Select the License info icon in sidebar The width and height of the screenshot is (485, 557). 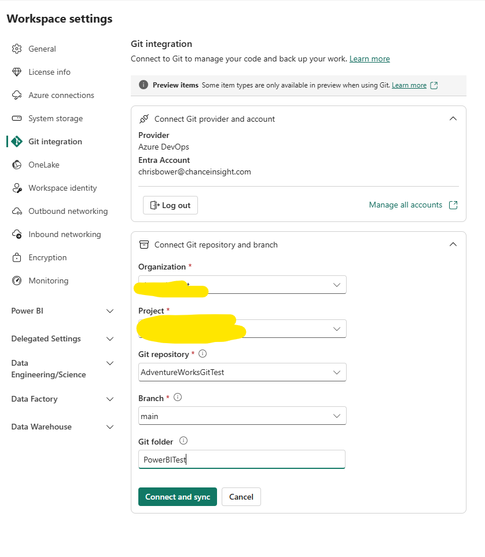17,72
